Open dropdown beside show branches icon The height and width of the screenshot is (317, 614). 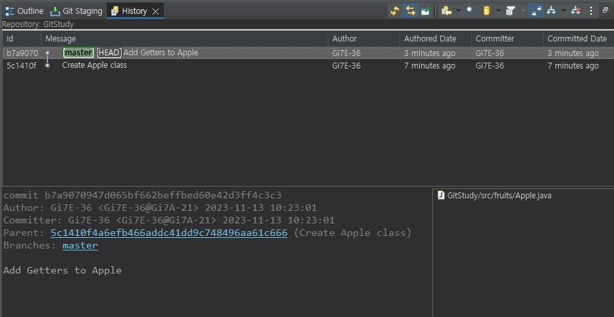coord(563,11)
